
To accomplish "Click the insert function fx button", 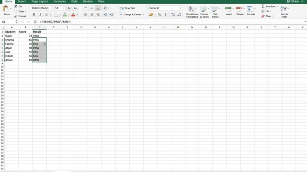I will (35, 21).
